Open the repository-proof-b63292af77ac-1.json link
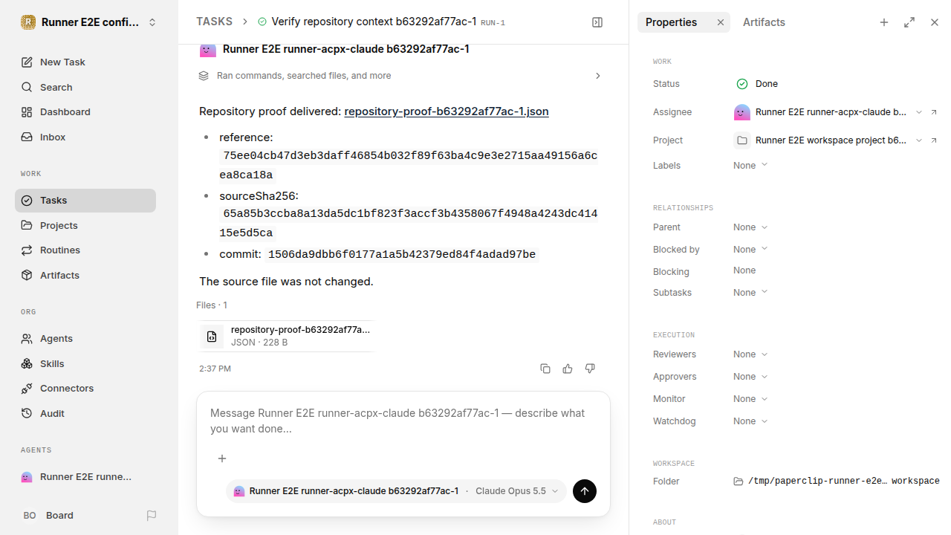Viewport: 951px width, 535px height. 447,111
